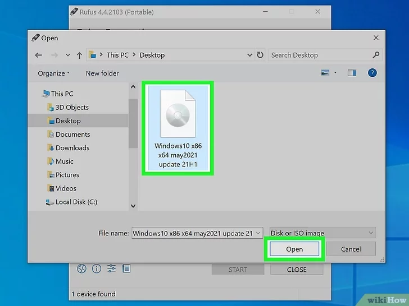Open the Help question-mark icon
The width and height of the screenshot is (409, 306).
(372, 73)
